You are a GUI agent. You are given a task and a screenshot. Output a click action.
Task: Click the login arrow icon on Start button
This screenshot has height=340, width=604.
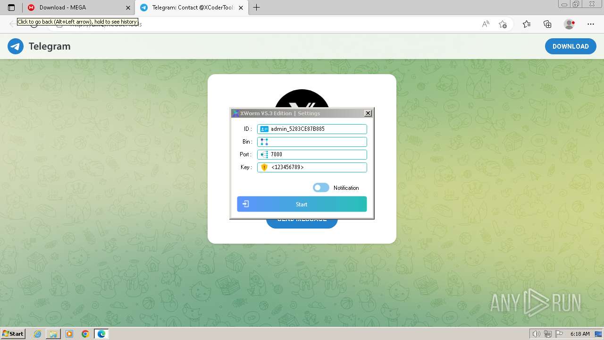(x=246, y=204)
